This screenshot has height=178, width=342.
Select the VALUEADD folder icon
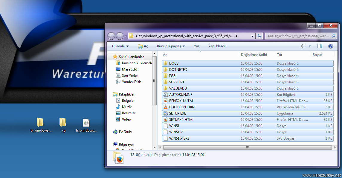click(166, 88)
